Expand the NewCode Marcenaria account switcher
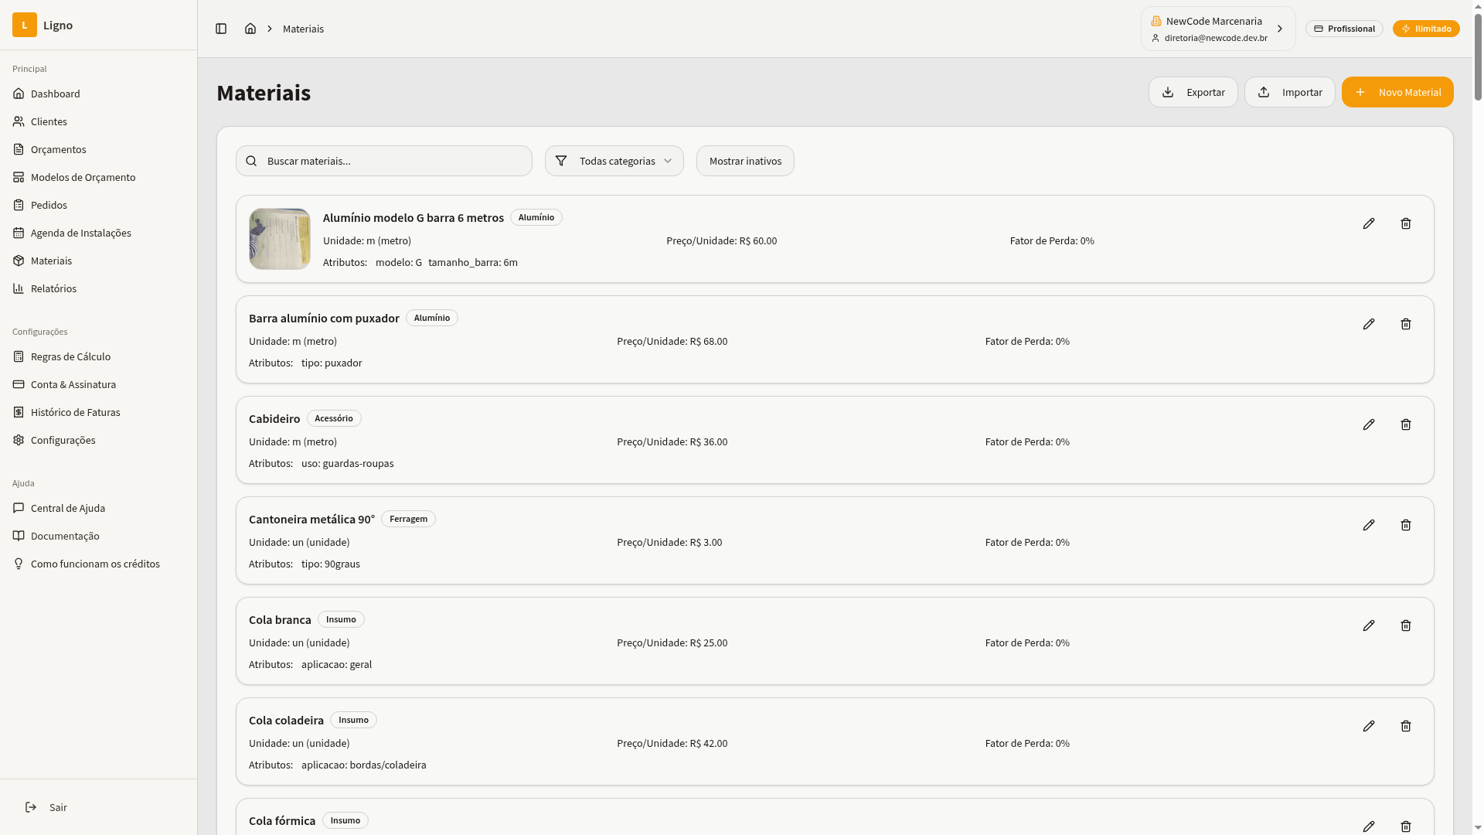This screenshot has height=835, width=1484. click(1218, 29)
